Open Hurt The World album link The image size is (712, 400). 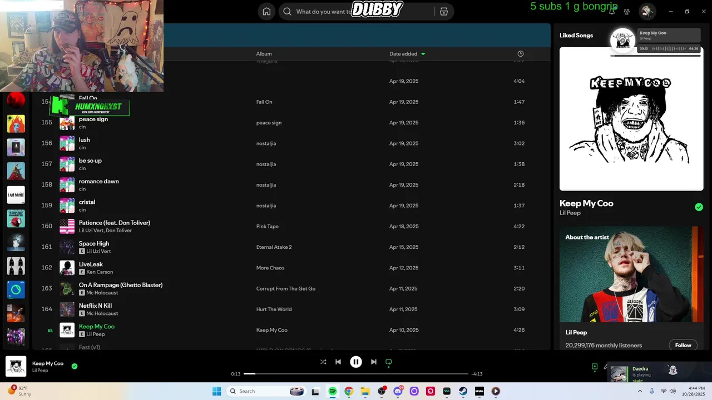tap(274, 309)
